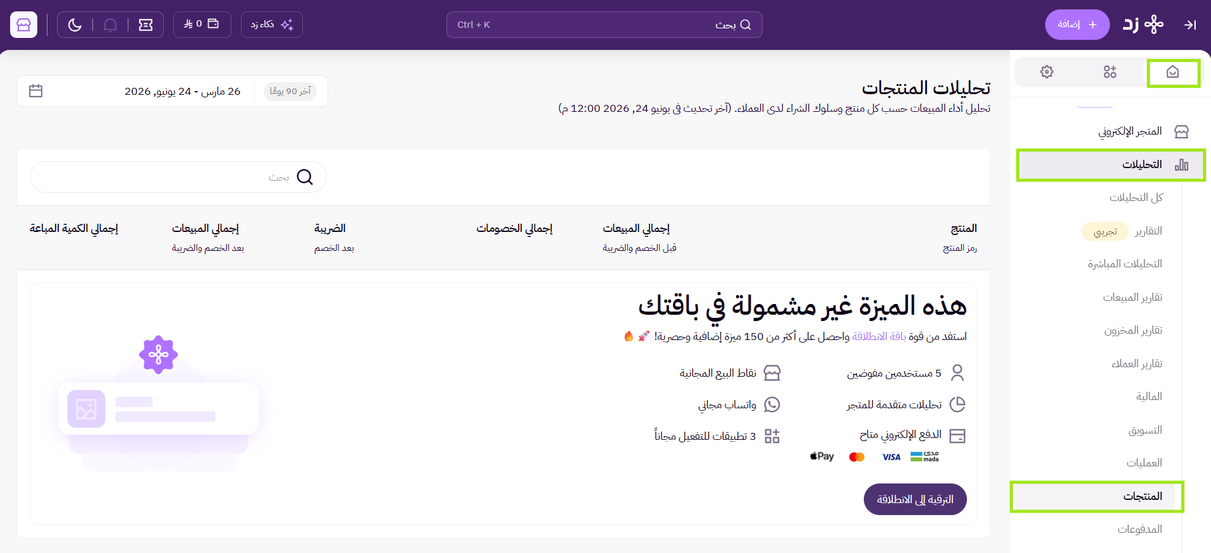The height and width of the screenshot is (553, 1211).
Task: Open تقارير العملاء submenu item
Action: point(1137,364)
